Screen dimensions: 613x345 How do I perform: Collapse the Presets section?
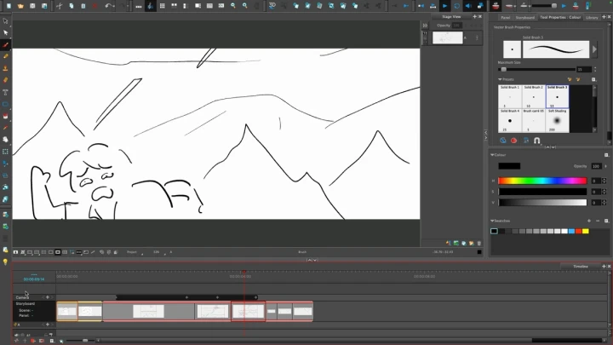[500, 79]
